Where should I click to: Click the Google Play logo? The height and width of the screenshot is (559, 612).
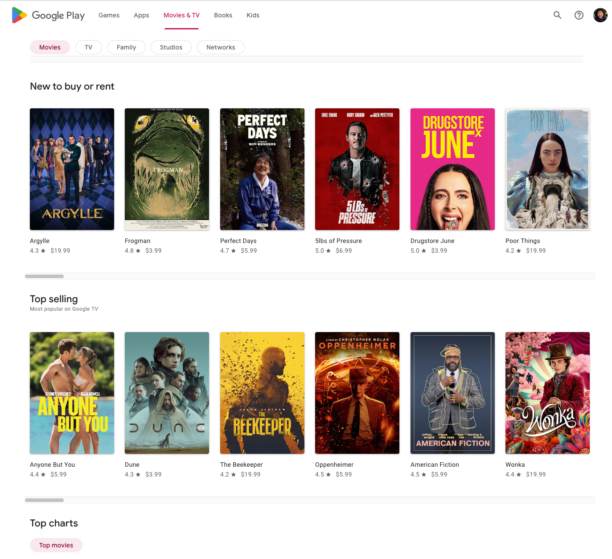point(48,15)
